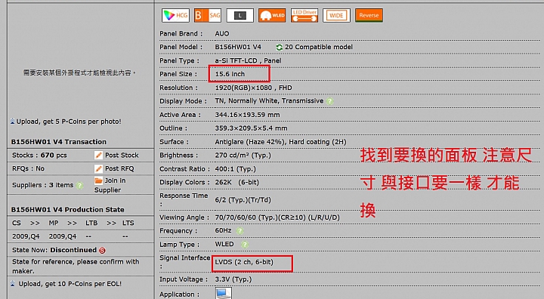Select the a-Si TFT-LCD , Panel type value

(248, 60)
